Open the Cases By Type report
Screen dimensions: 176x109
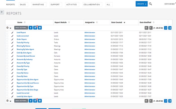coord(22,69)
